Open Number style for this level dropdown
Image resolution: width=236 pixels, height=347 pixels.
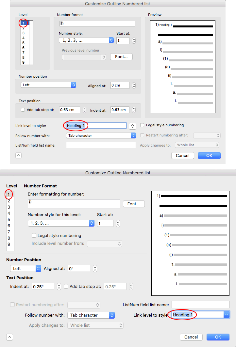61,223
